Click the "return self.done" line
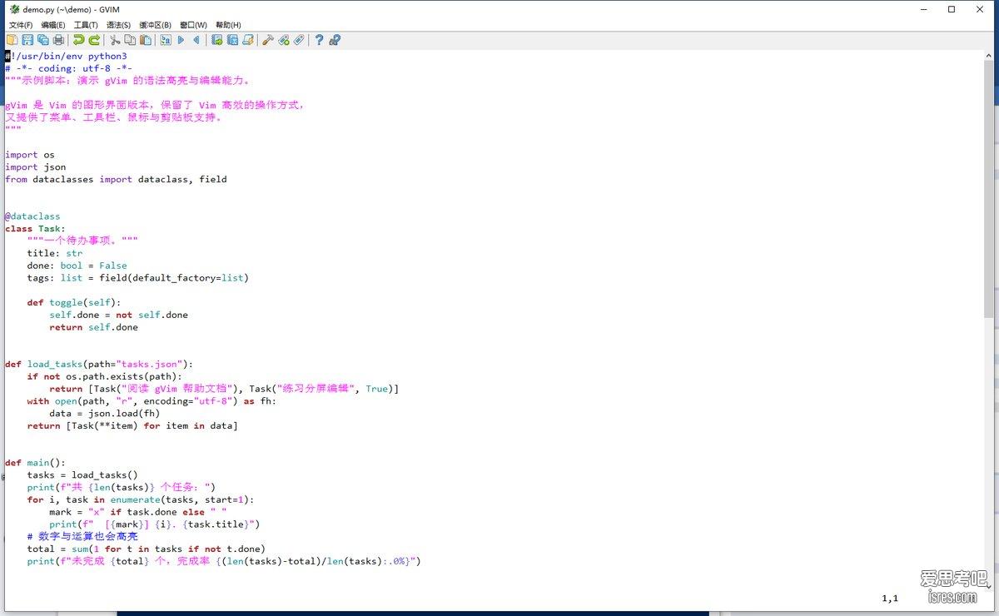Screen dimensions: 999x616 [x=94, y=327]
